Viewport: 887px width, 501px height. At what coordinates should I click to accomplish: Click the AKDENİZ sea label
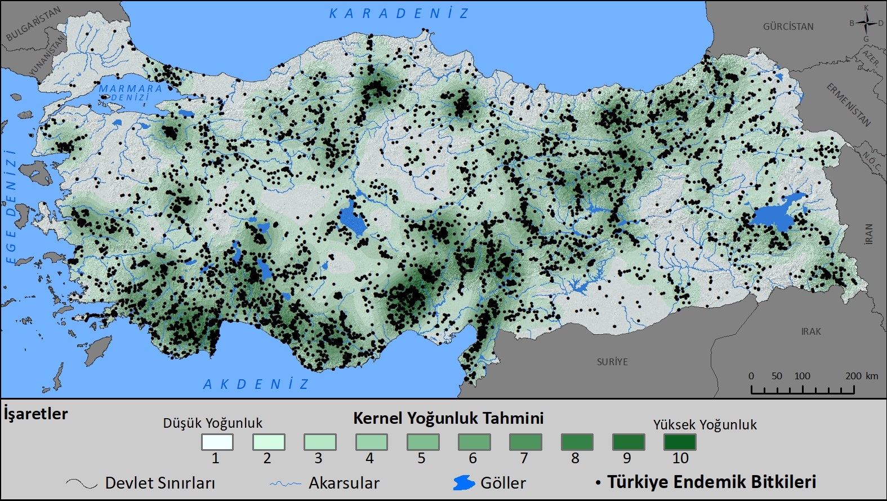point(256,384)
